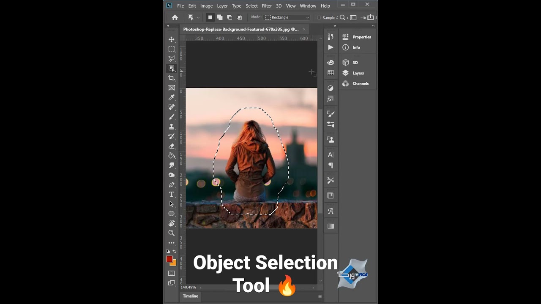Open the Clone Source panel icon
541x304 pixels.
331,139
